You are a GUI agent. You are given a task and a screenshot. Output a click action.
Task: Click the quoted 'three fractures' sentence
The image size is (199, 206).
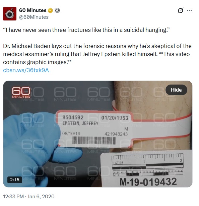coord(86,30)
